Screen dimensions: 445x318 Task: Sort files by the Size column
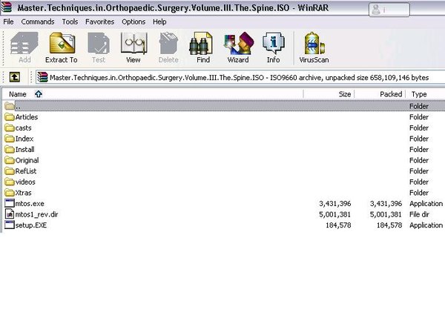[344, 94]
